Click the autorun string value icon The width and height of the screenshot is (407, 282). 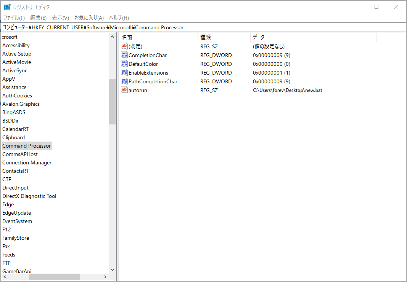(124, 90)
